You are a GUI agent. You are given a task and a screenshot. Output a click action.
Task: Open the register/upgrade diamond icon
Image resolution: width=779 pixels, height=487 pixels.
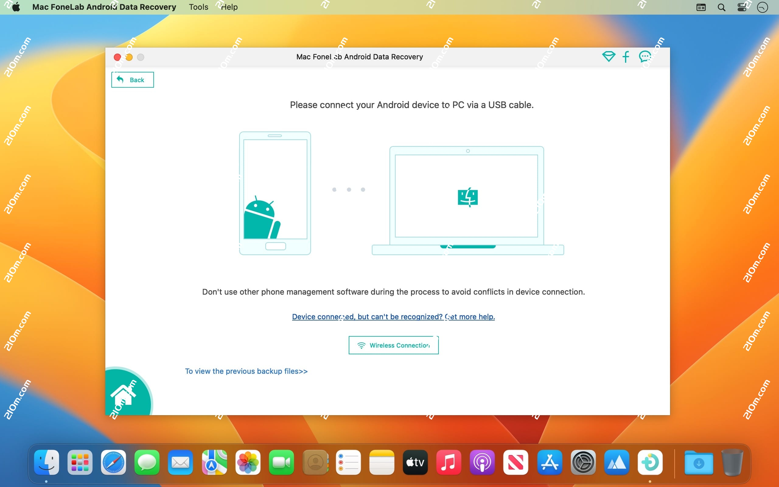(608, 57)
